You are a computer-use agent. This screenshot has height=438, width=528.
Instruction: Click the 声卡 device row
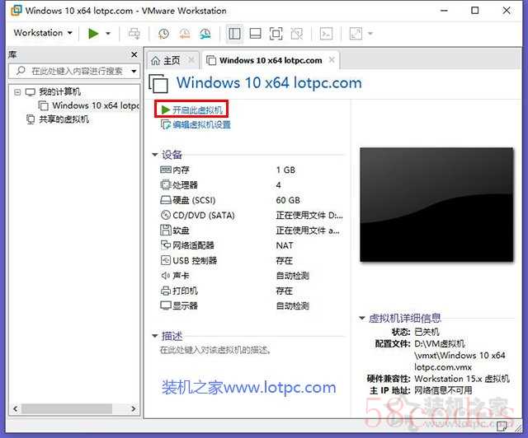(251, 276)
